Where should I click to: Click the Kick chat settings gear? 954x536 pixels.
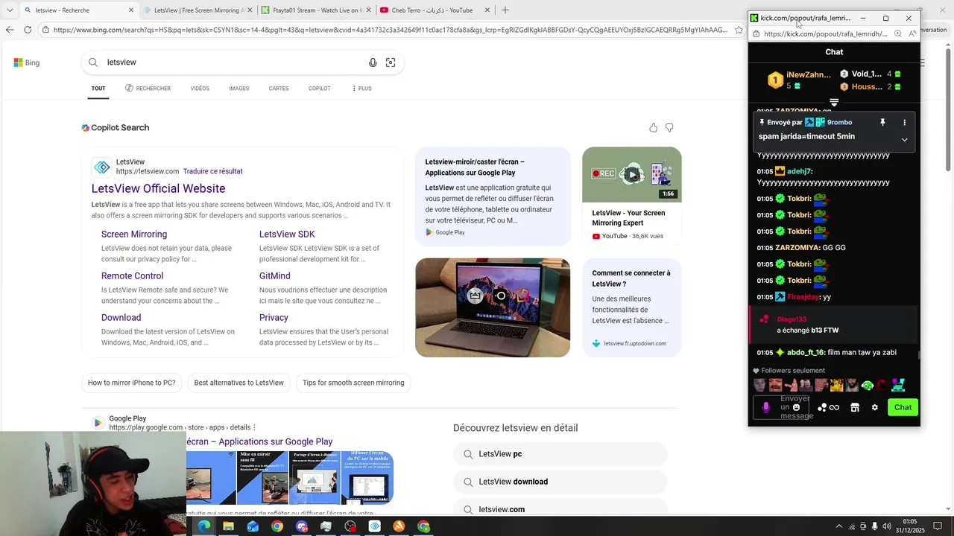click(875, 407)
